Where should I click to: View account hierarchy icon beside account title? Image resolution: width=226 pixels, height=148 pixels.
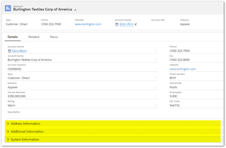[x=75, y=9]
